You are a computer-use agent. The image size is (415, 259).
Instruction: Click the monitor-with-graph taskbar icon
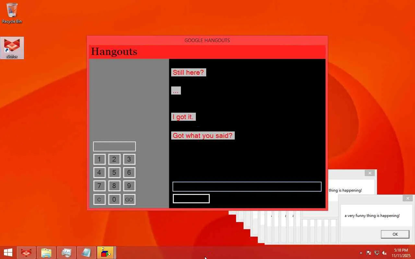pyautogui.click(x=66, y=253)
